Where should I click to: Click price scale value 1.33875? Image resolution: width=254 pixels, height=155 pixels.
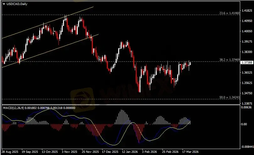coord(247,103)
